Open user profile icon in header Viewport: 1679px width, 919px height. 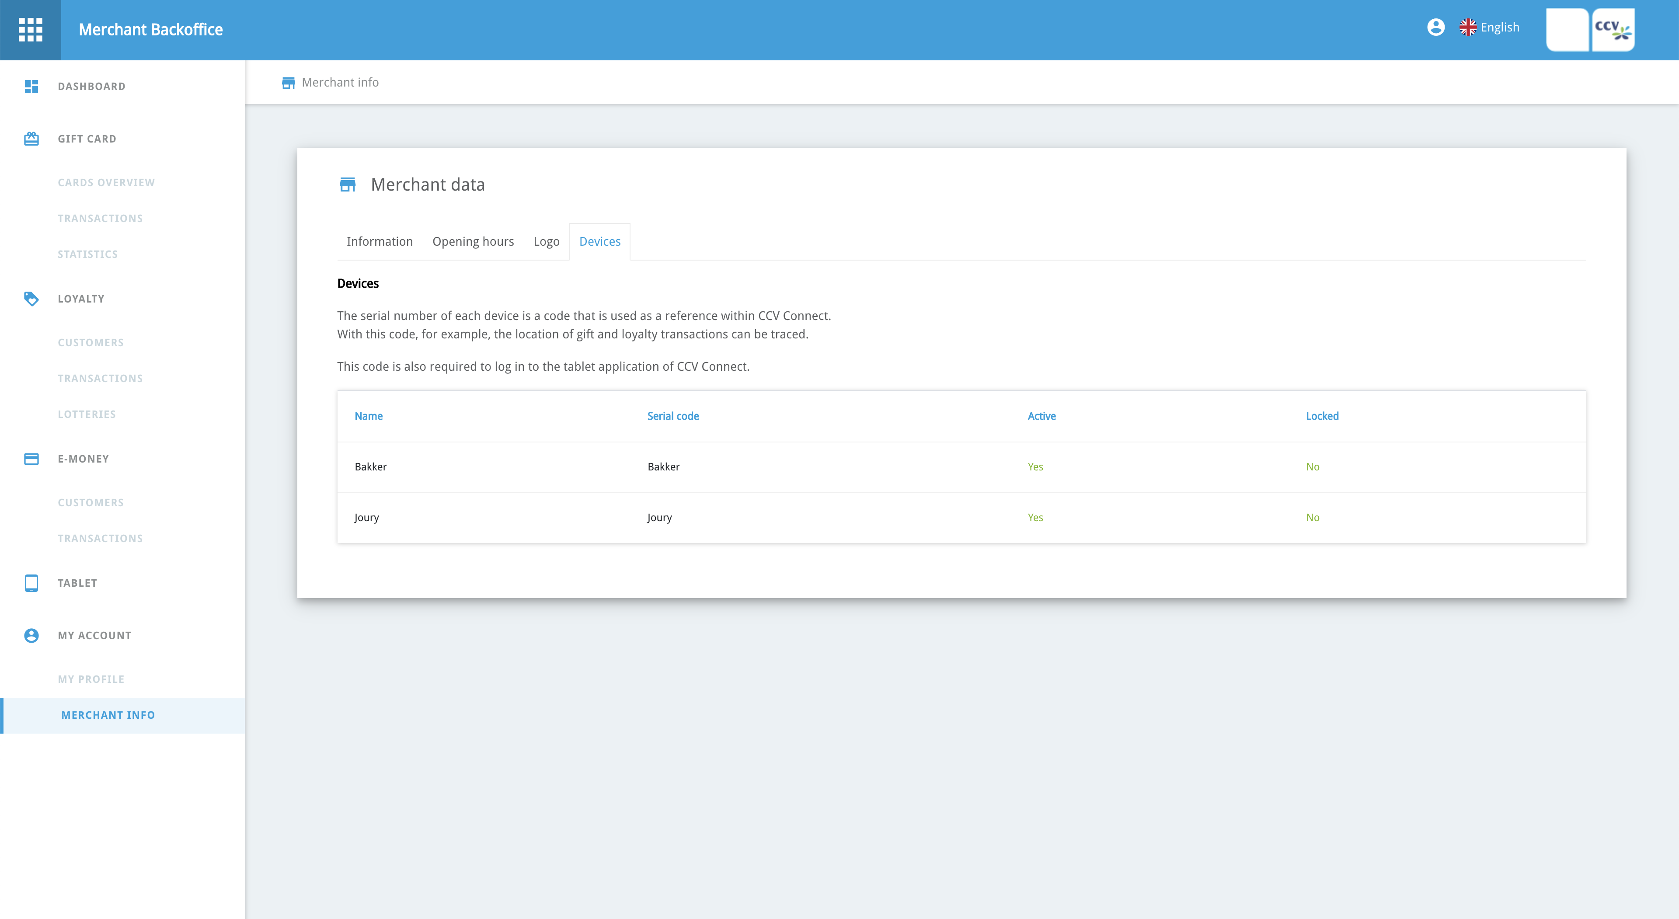click(1435, 28)
